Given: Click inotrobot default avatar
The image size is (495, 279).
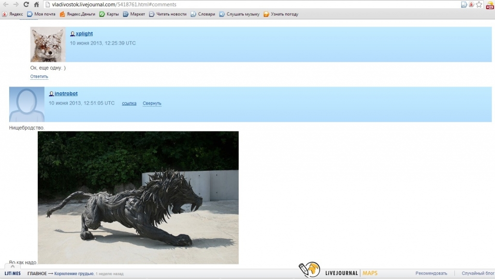Looking at the screenshot, I should point(27,104).
